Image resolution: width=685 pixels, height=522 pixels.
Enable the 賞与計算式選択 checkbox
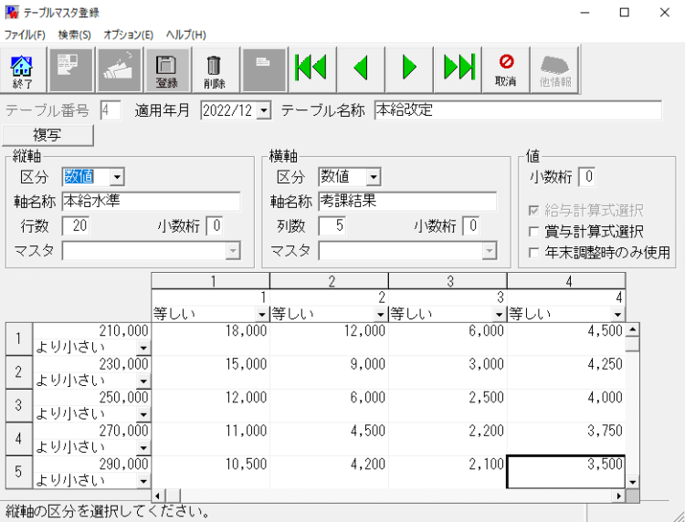533,232
